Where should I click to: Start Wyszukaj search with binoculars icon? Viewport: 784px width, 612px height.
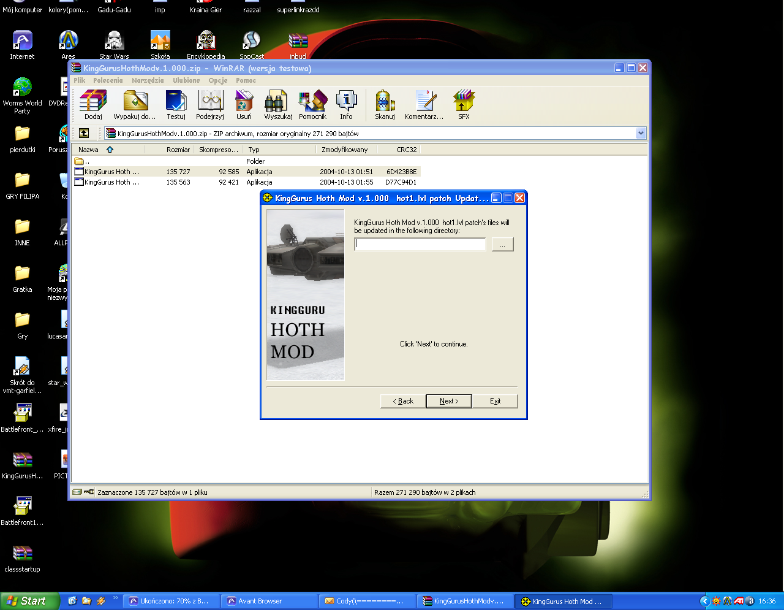(x=277, y=103)
